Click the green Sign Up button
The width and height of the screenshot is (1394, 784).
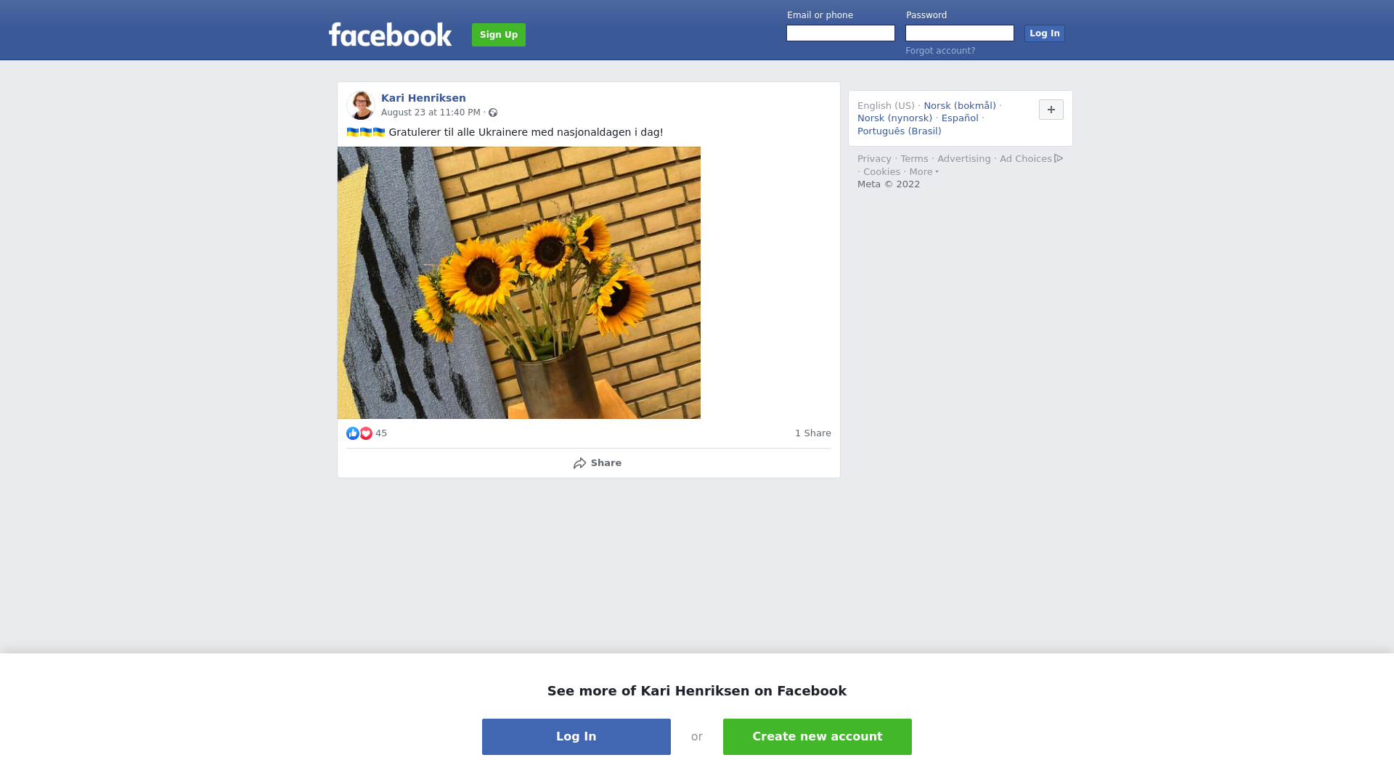(x=499, y=35)
